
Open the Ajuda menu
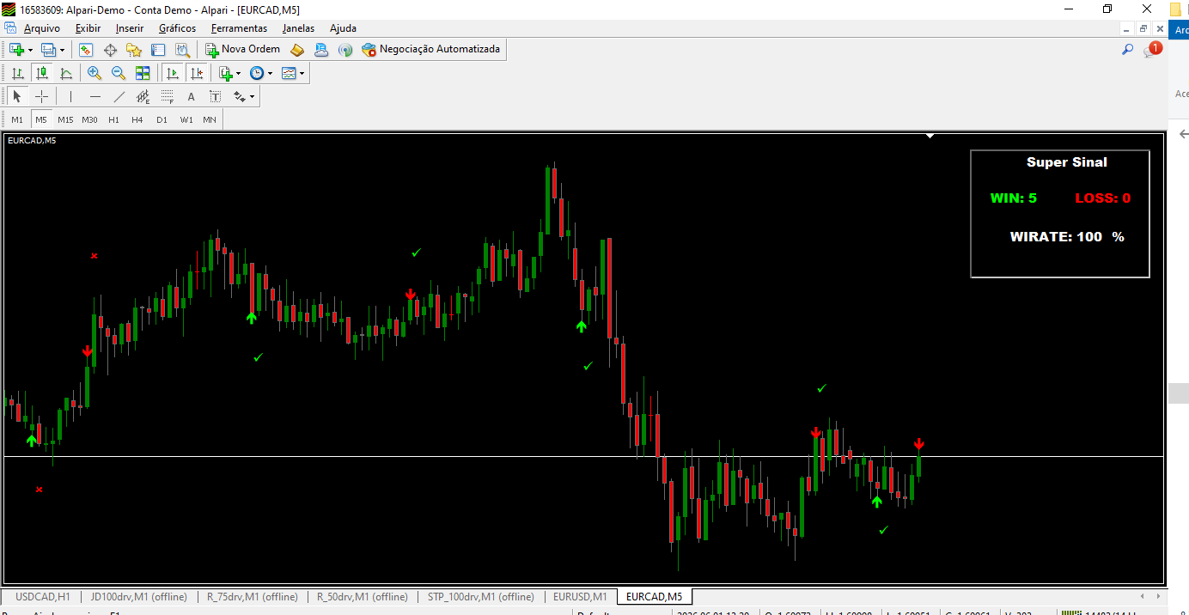point(343,28)
